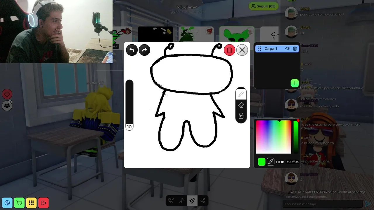Clear the canvas with the red trash button
The width and height of the screenshot is (374, 210).
point(229,50)
